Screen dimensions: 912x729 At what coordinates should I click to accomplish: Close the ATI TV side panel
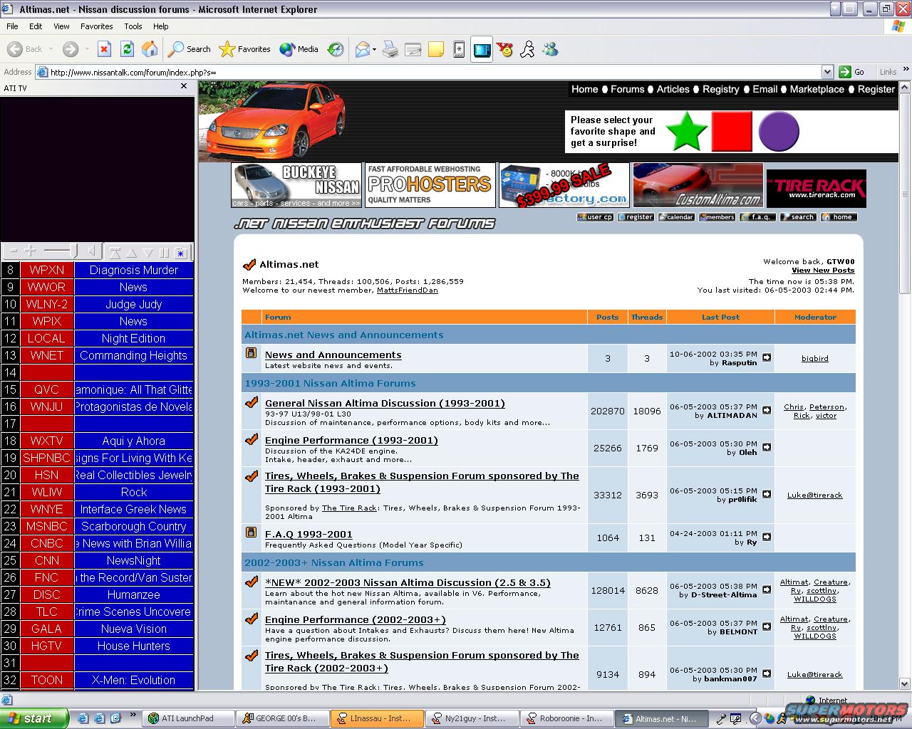(184, 86)
